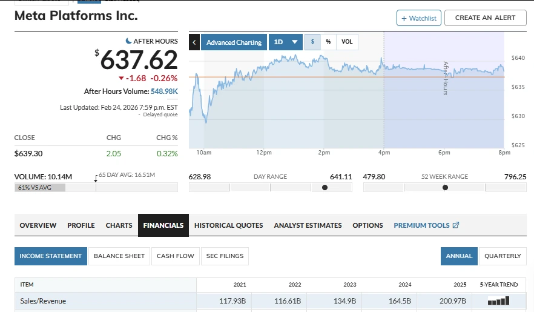Screen dimensions: 534x312
Task: Open Premium Tools external link icon
Action: (456, 225)
